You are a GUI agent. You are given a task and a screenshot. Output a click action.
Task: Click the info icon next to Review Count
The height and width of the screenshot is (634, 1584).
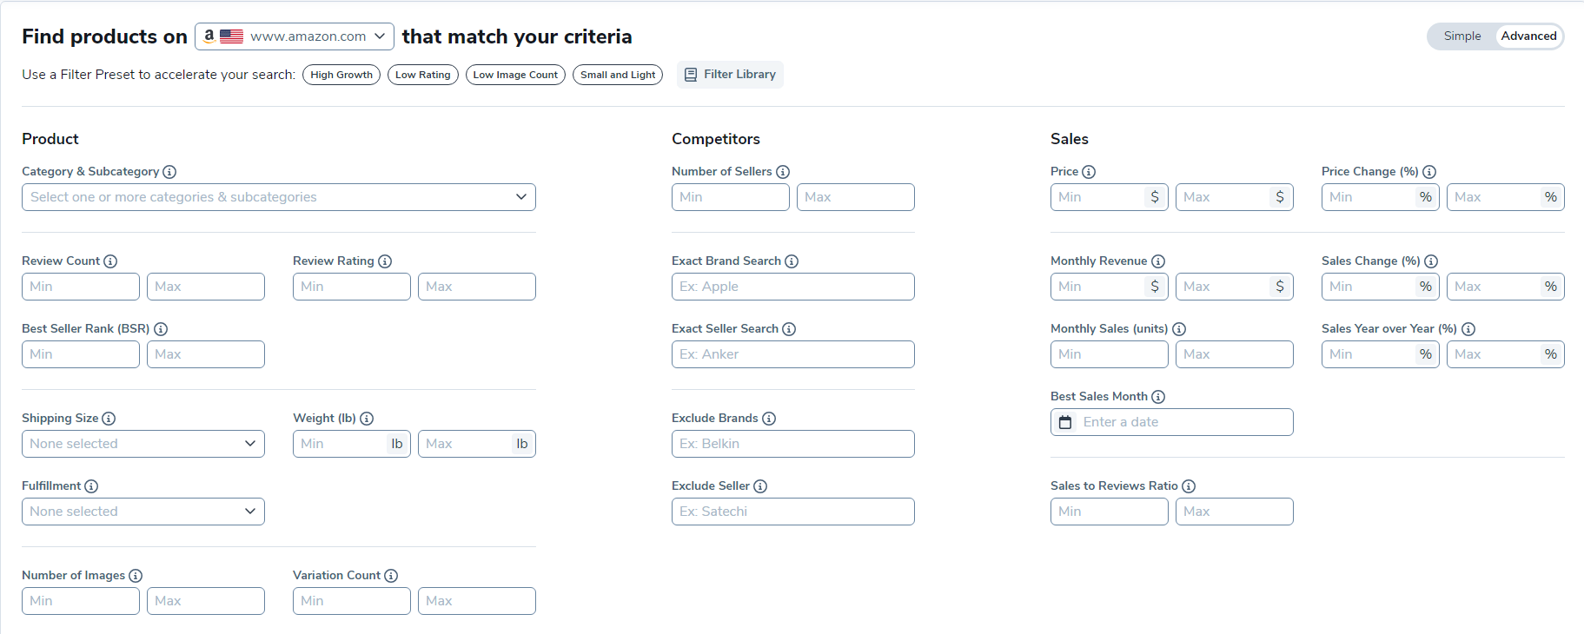pos(110,261)
